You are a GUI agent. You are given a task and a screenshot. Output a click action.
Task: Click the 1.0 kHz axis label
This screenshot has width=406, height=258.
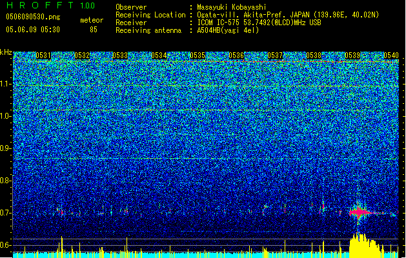[x=5, y=116]
